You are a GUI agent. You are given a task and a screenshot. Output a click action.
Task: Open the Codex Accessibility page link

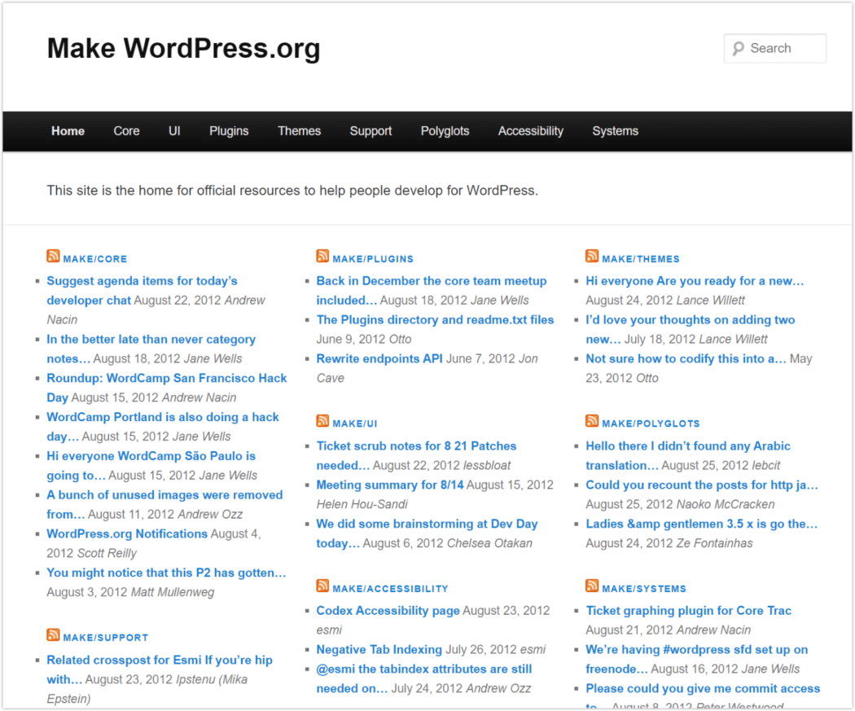(388, 611)
